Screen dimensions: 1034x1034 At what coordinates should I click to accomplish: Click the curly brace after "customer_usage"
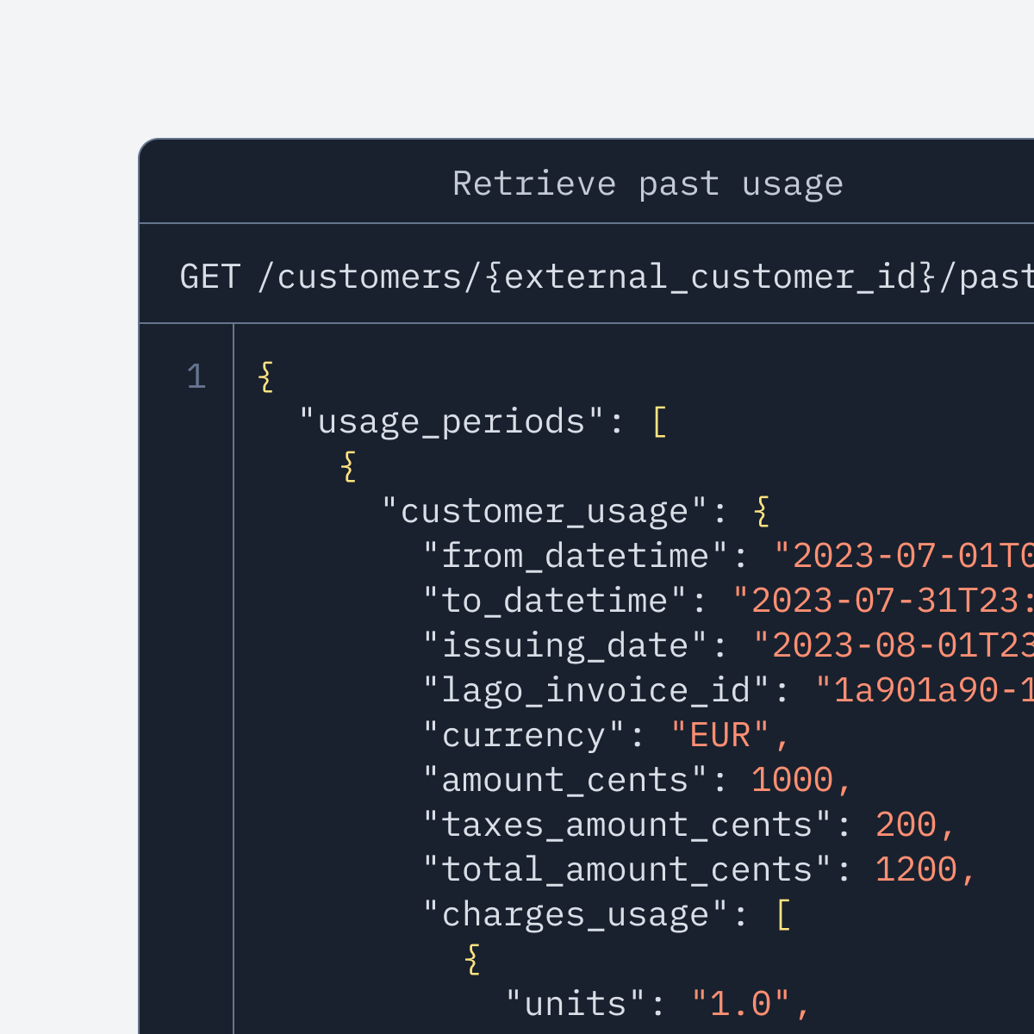[762, 511]
